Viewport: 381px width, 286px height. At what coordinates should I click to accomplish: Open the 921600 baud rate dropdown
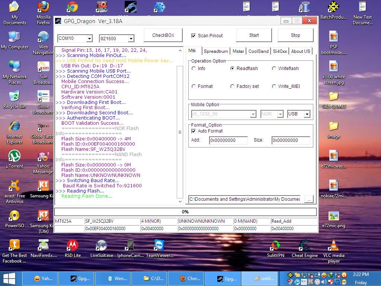click(131, 38)
